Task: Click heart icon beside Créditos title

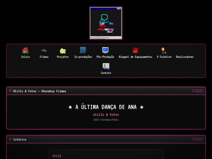Action: 10,139
